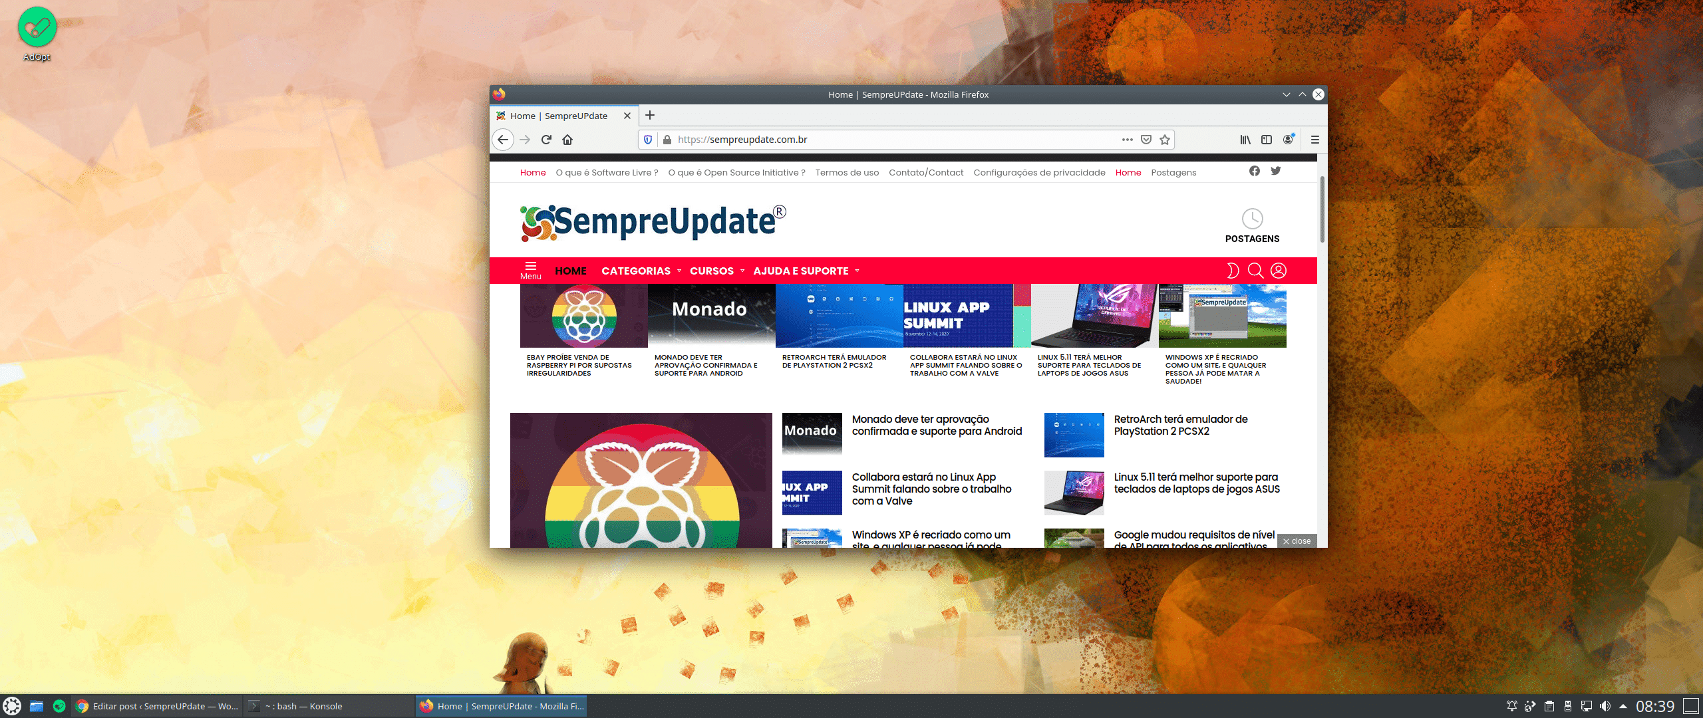Click the site search magnifier icon

point(1255,271)
